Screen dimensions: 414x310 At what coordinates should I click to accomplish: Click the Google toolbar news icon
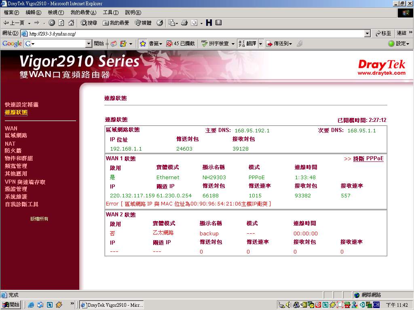coord(114,44)
